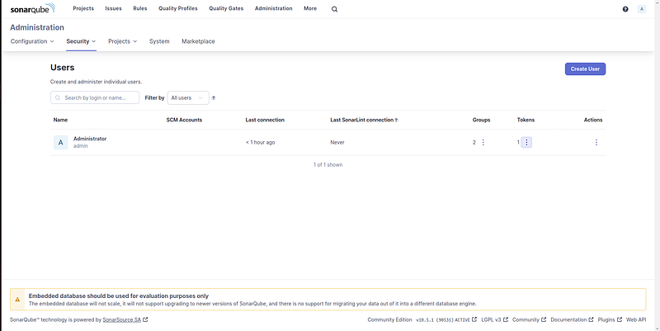Expand the Configuration submenu
Viewport: 660px width, 331px height.
coord(32,41)
